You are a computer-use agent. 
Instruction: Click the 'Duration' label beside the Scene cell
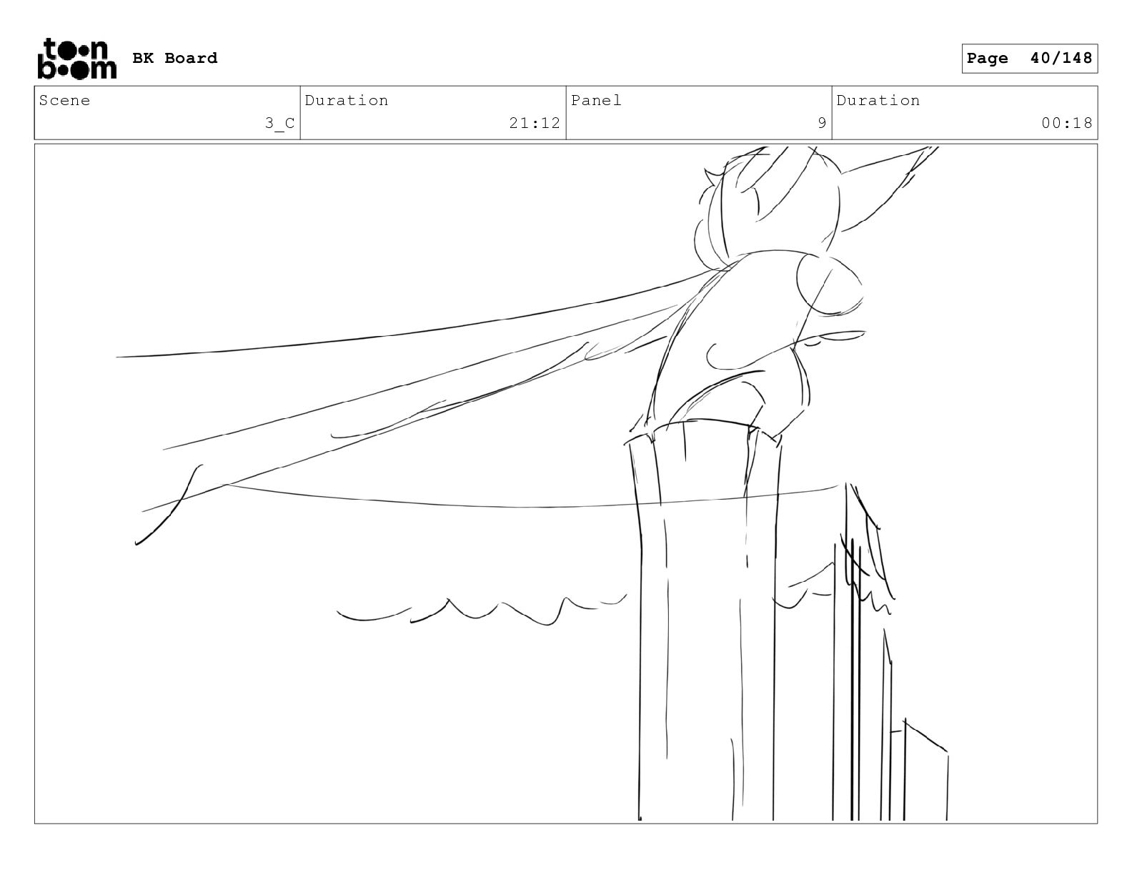click(347, 100)
